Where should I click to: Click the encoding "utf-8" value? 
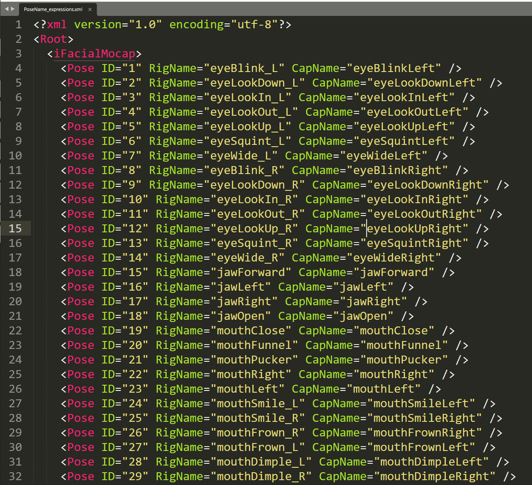click(254, 25)
